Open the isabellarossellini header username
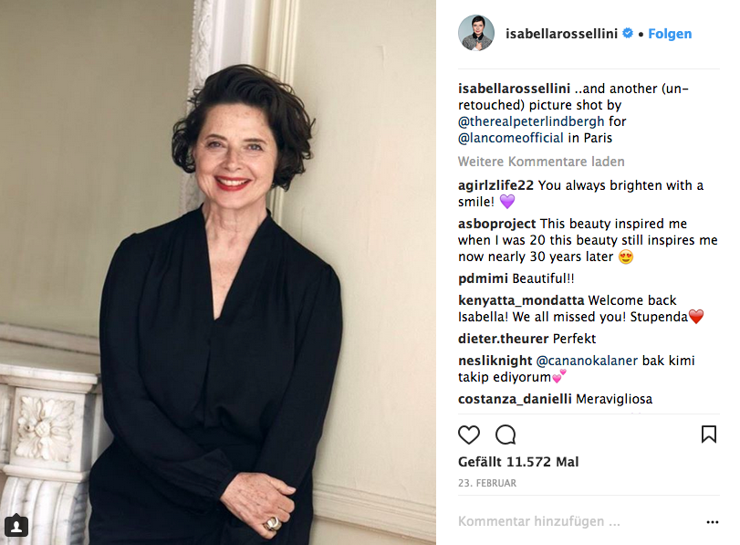This screenshot has width=740, height=545. (561, 34)
